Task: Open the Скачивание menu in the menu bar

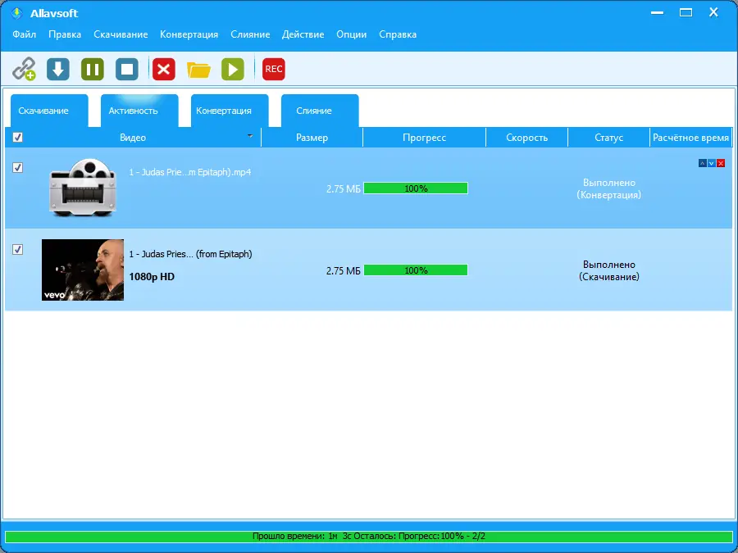Action: (x=121, y=34)
